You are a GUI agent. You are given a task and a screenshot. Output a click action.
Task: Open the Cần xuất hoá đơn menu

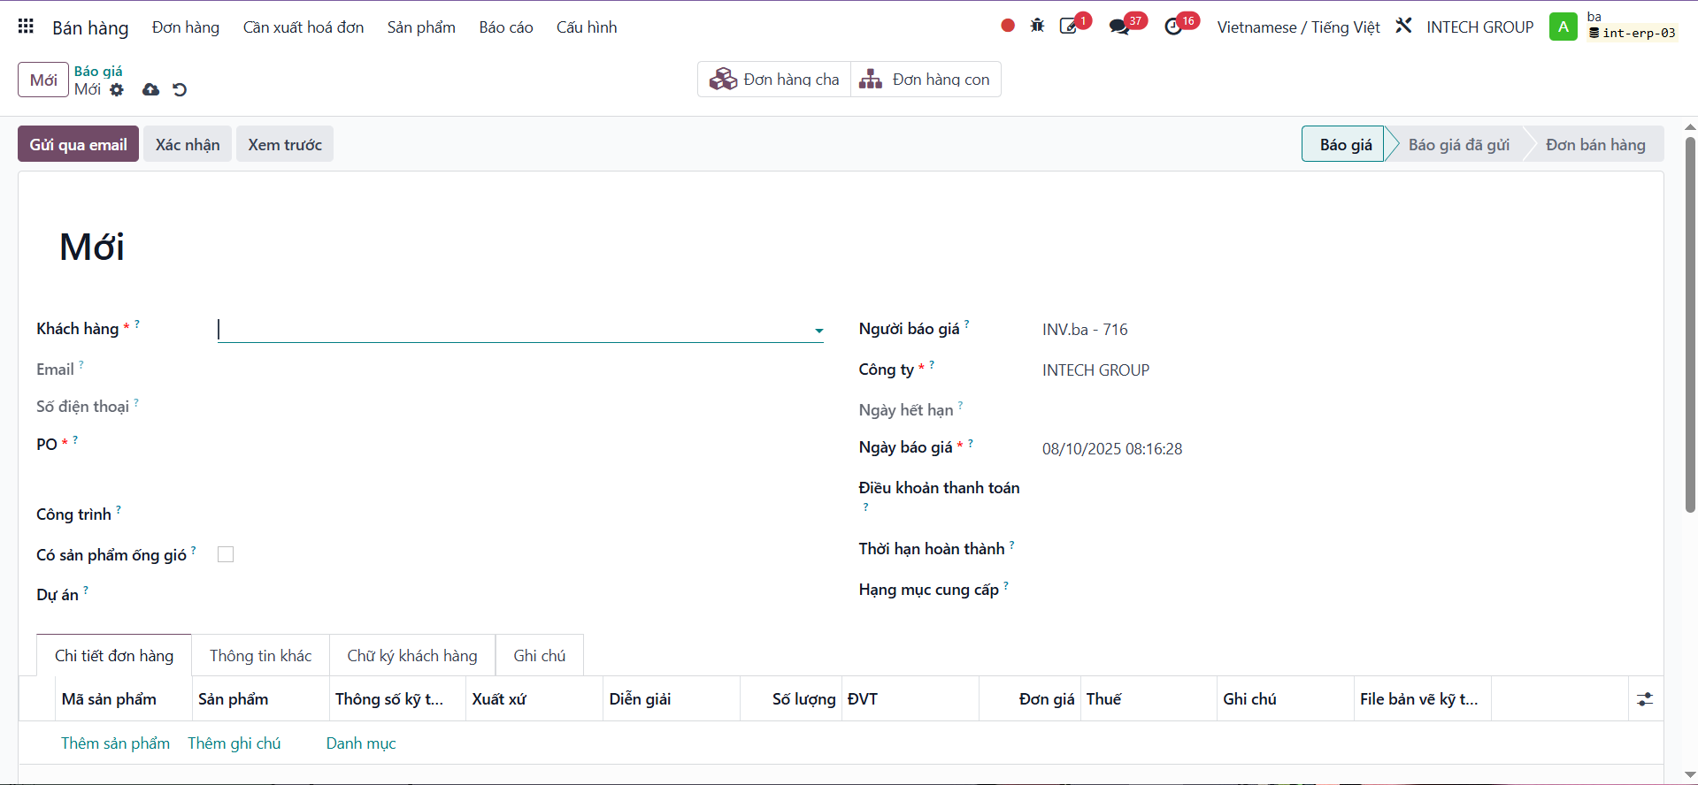[x=303, y=27]
